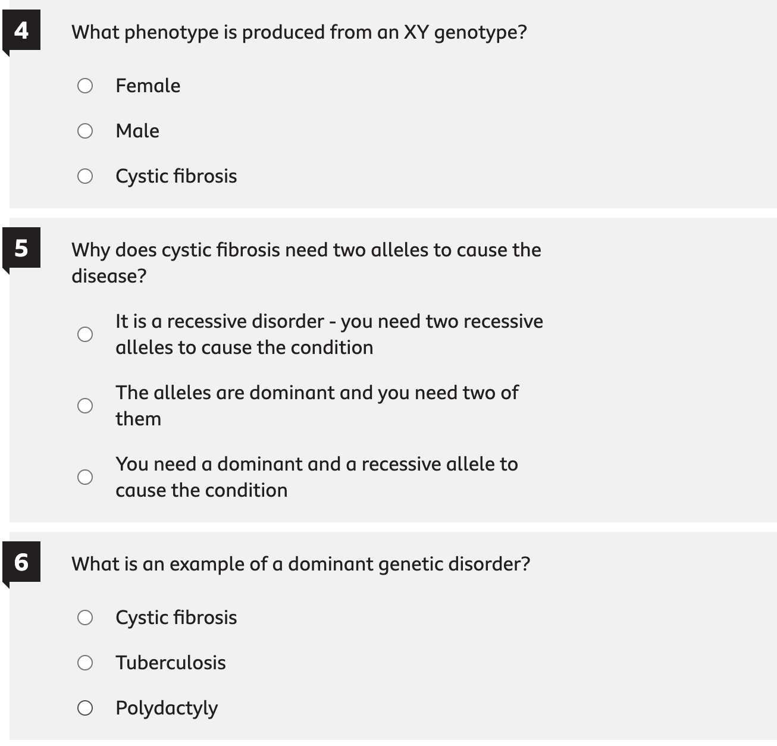Click the question 5 number badge
This screenshot has width=777, height=746.
click(21, 248)
